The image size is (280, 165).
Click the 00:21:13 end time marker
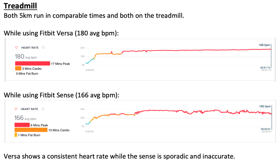pyautogui.click(x=266, y=68)
